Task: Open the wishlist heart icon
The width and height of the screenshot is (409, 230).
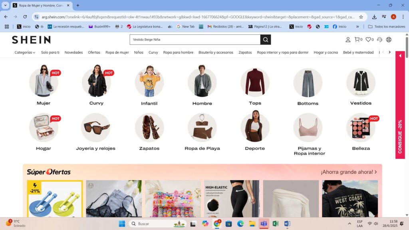Action: [x=368, y=40]
